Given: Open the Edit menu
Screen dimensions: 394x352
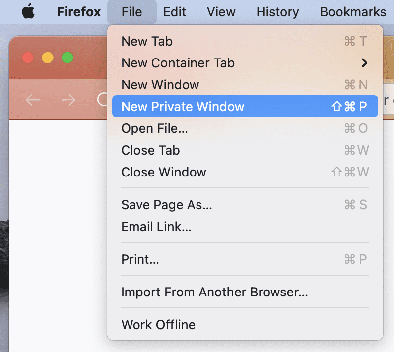Looking at the screenshot, I should 174,12.
